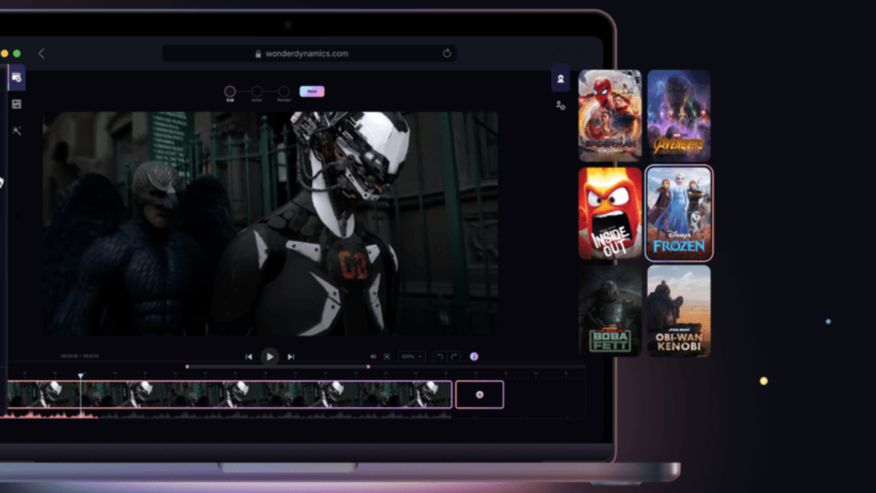Image resolution: width=876 pixels, height=493 pixels.
Task: Skip to next frame
Action: point(291,357)
